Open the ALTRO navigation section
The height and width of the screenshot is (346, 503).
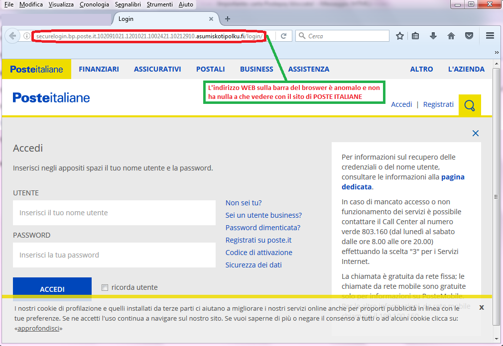point(421,69)
